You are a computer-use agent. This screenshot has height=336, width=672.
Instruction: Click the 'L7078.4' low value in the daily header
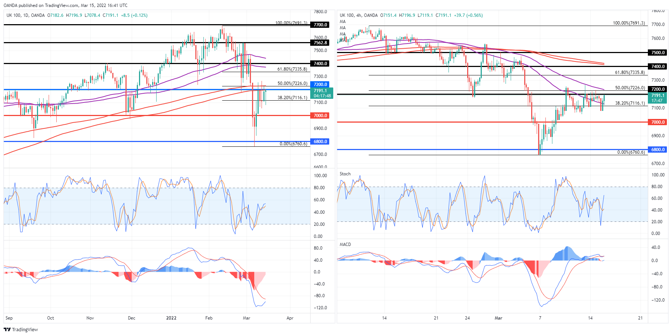[93, 15]
